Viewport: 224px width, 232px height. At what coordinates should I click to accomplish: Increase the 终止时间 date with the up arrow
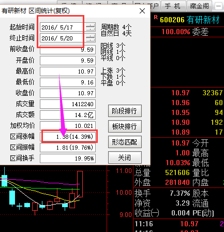tap(91, 36)
